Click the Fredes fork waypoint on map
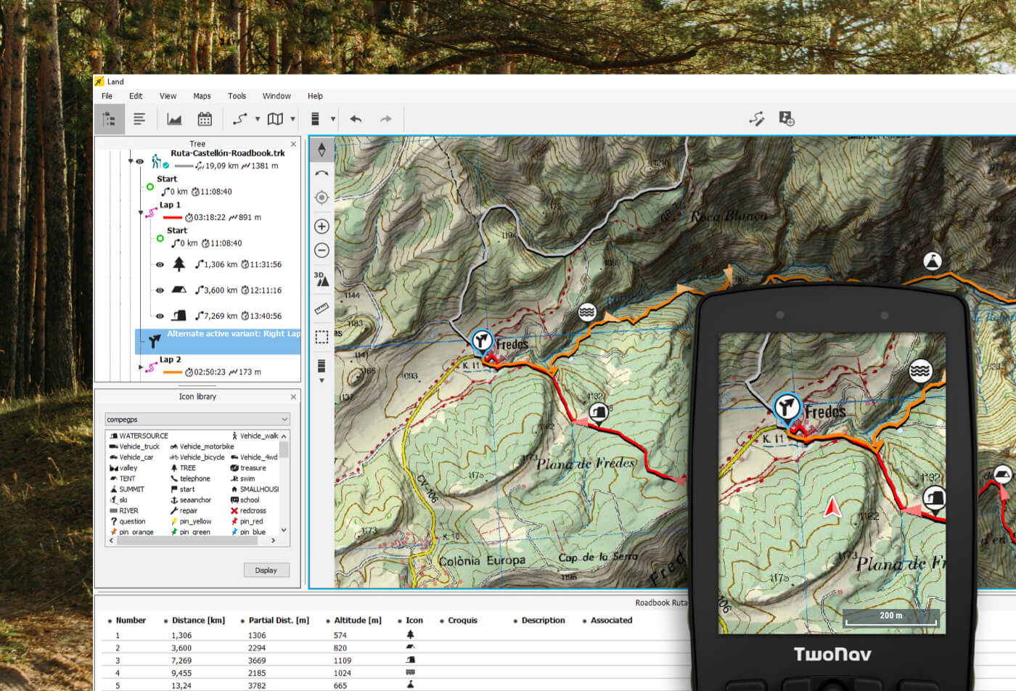 tap(482, 341)
